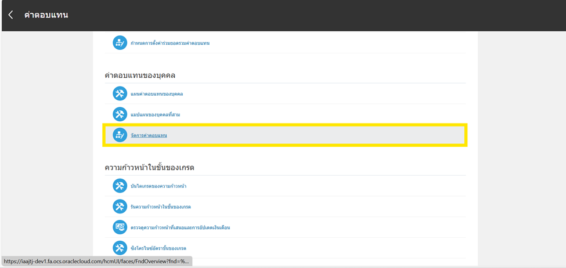Image resolution: width=566 pixels, height=268 pixels.
Task: Open the แผนค่าตอบแทนของบุคคล link
Action: point(157,94)
